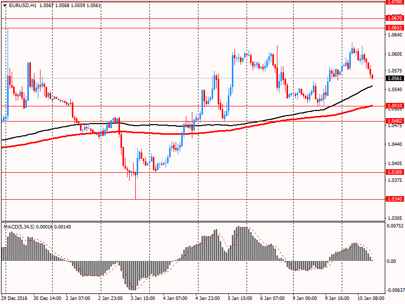Click the 1.0389 level label

coord(395,172)
